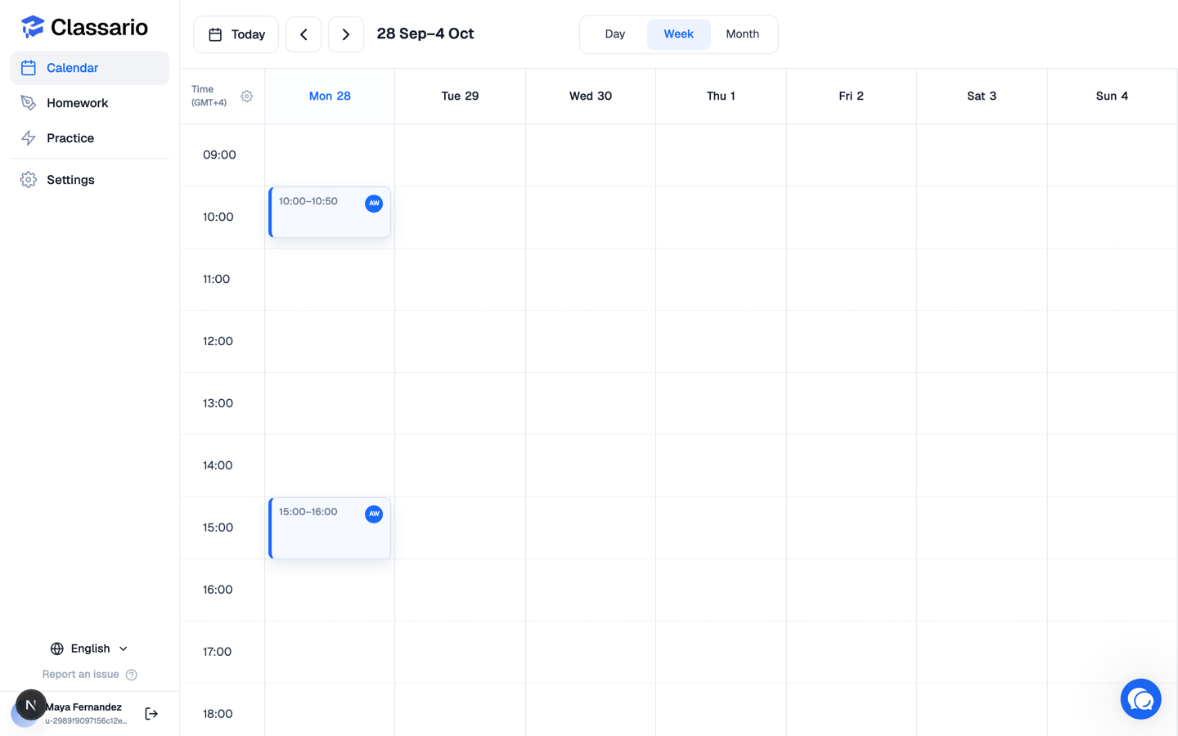Select the Sat 3 column header
Screen dimensions: 1178x736
pyautogui.click(x=982, y=96)
